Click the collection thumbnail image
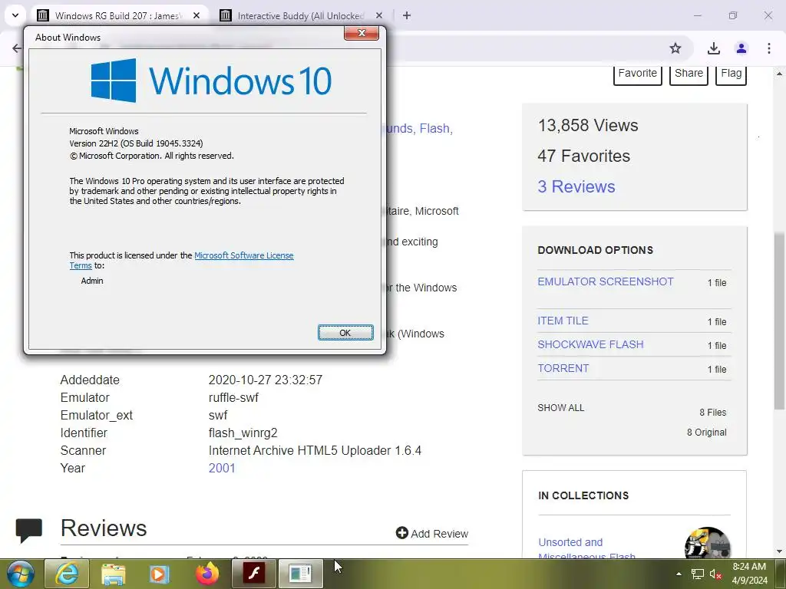The image size is (786, 589). [707, 543]
